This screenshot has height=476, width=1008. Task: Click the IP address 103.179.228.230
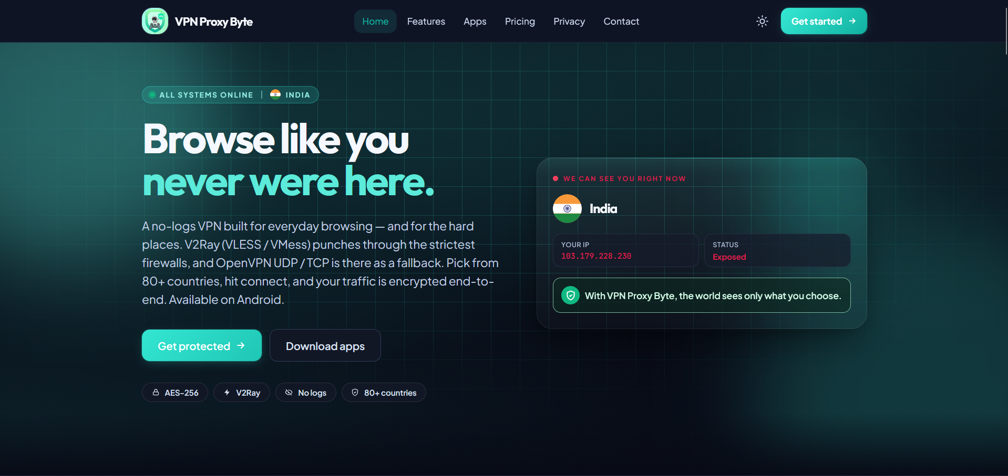(596, 256)
